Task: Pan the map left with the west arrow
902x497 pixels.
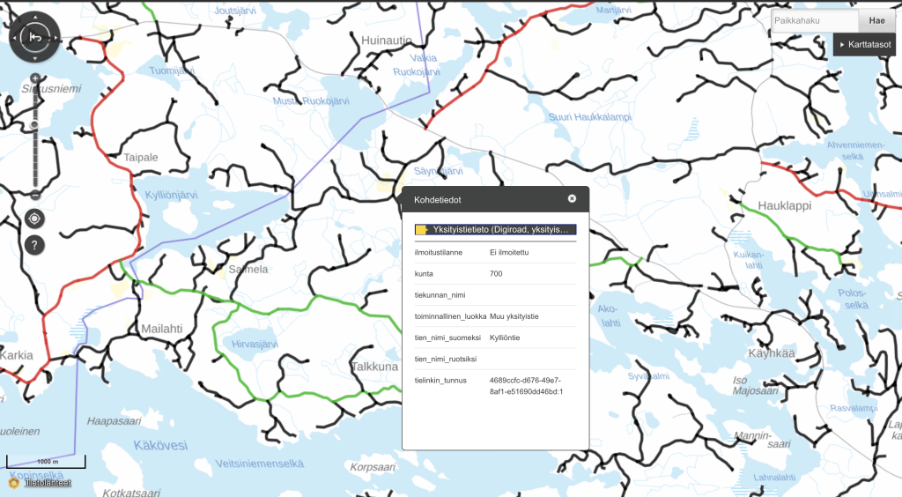Action: [x=14, y=37]
